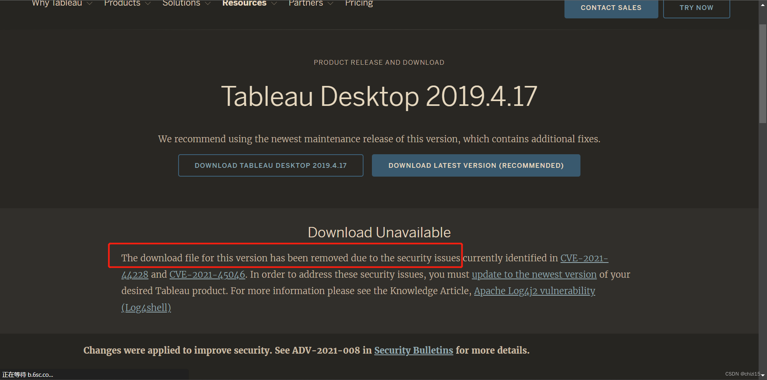Click the page's vertical scrollbar thumb
Viewport: 767px width, 380px height.
point(763,74)
